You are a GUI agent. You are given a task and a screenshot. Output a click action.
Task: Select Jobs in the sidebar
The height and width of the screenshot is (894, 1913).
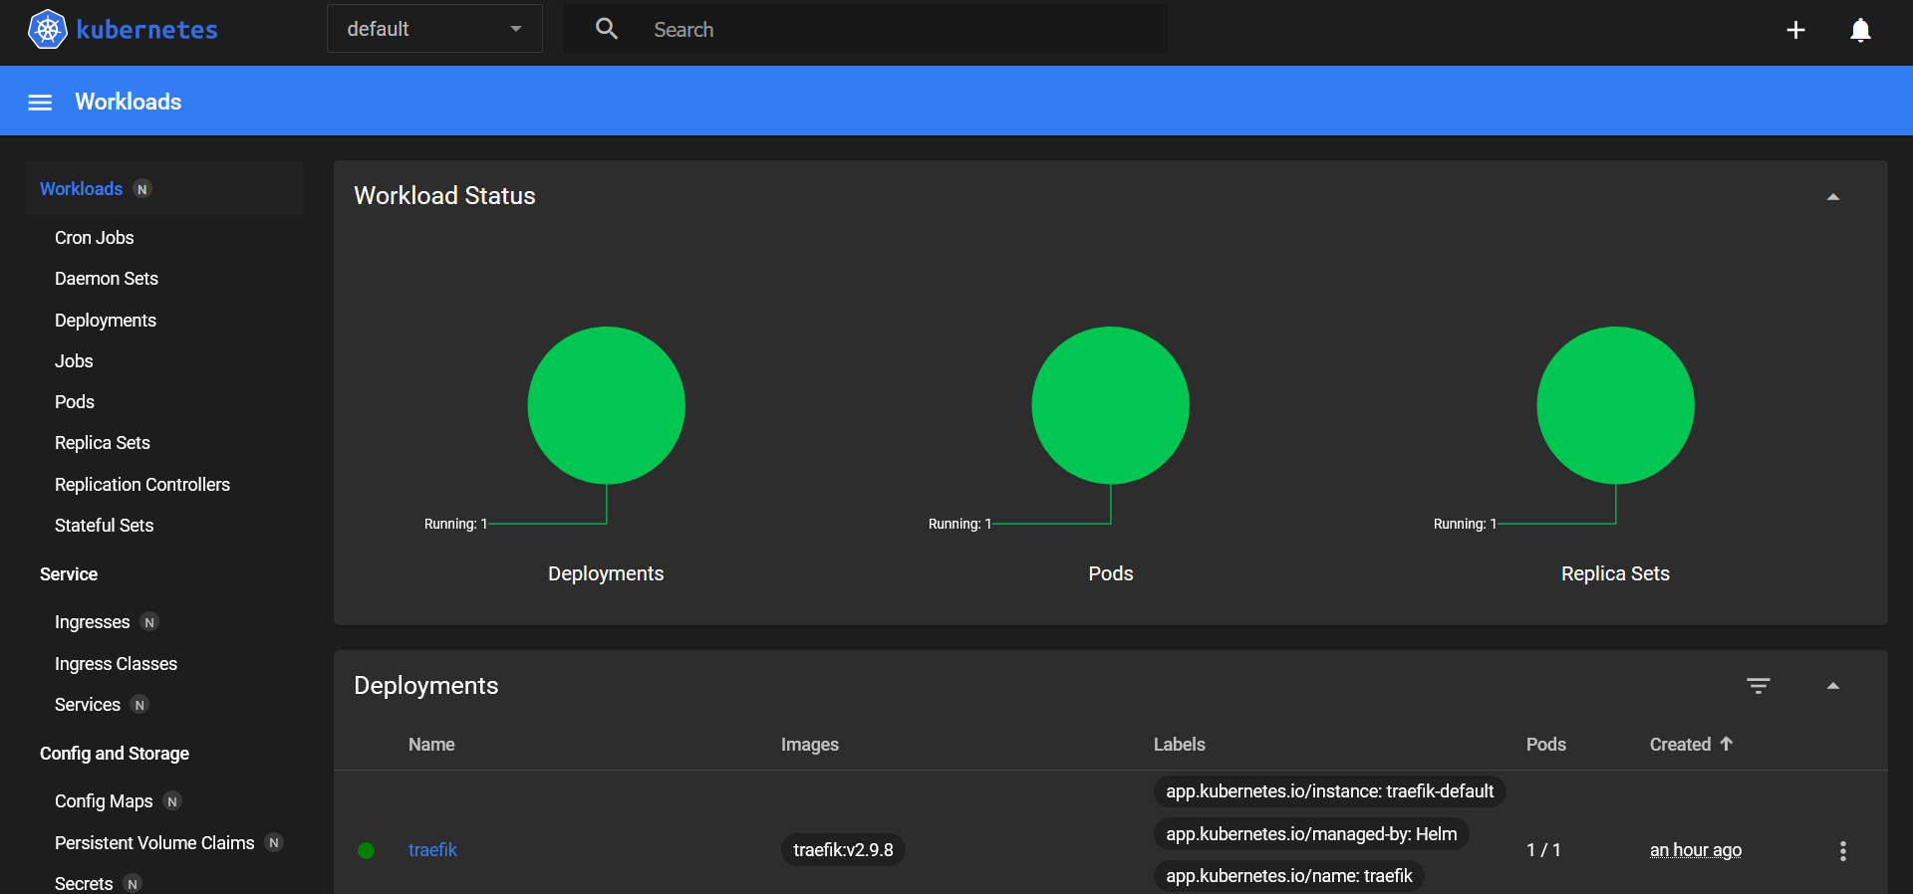click(x=74, y=361)
